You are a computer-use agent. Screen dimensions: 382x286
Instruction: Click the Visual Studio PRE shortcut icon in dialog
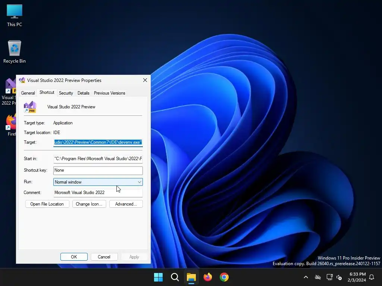30,107
